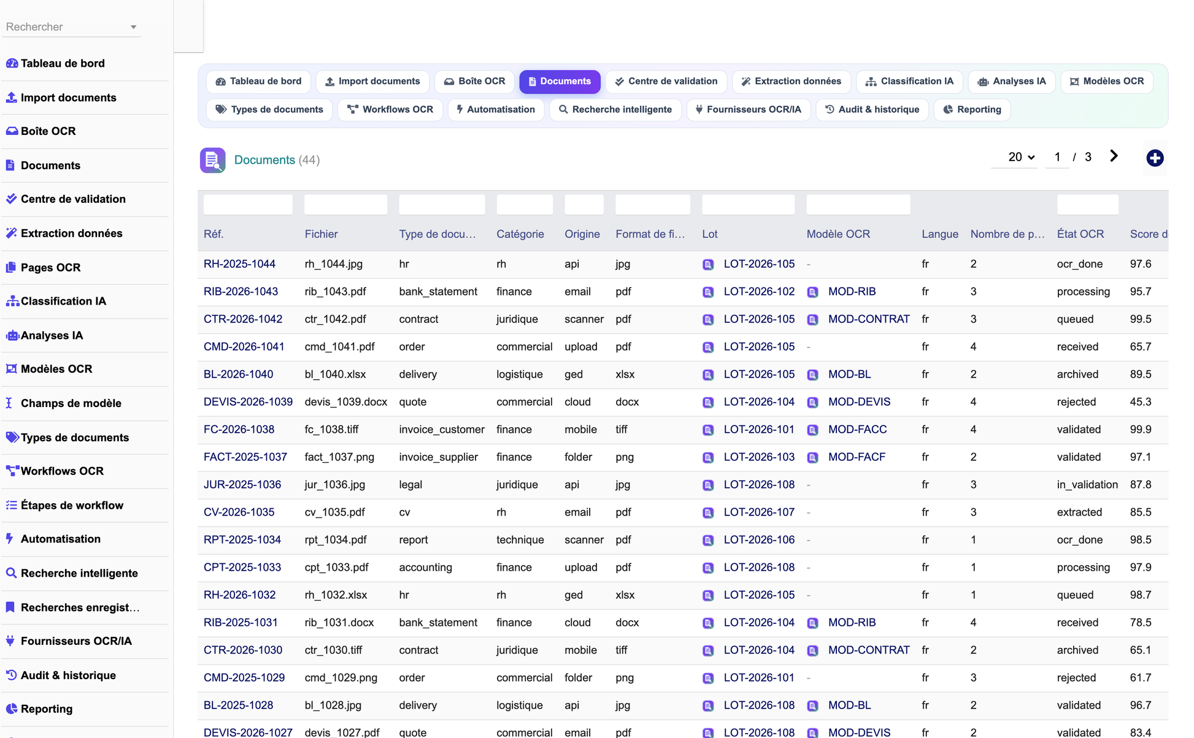Open Champs de modèle sidebar icon

tap(9, 403)
